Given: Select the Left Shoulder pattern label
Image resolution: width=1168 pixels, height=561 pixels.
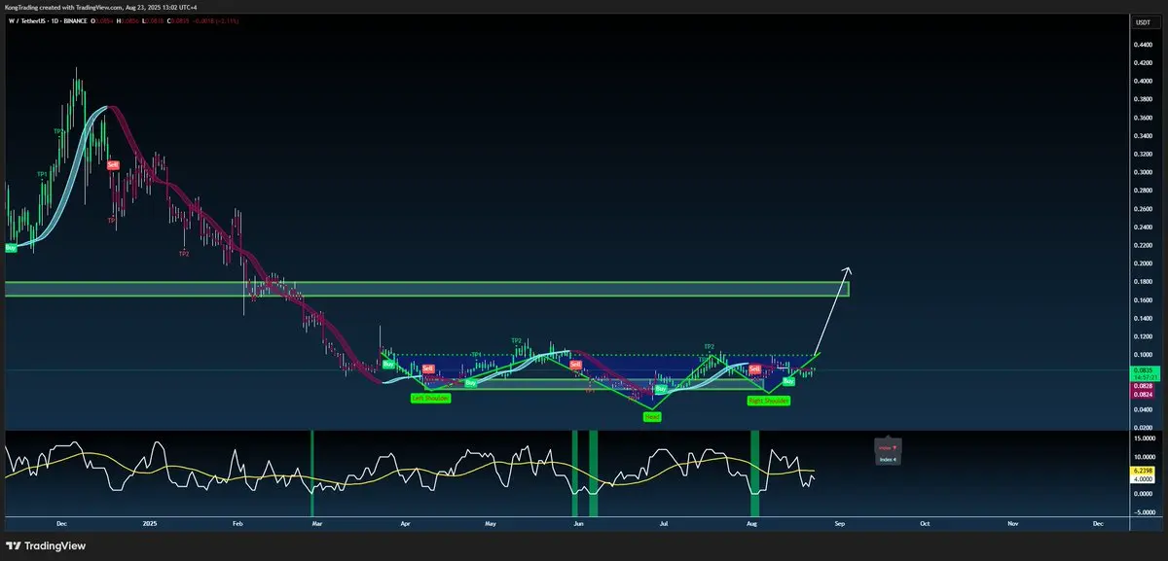Looking at the screenshot, I should [x=430, y=398].
